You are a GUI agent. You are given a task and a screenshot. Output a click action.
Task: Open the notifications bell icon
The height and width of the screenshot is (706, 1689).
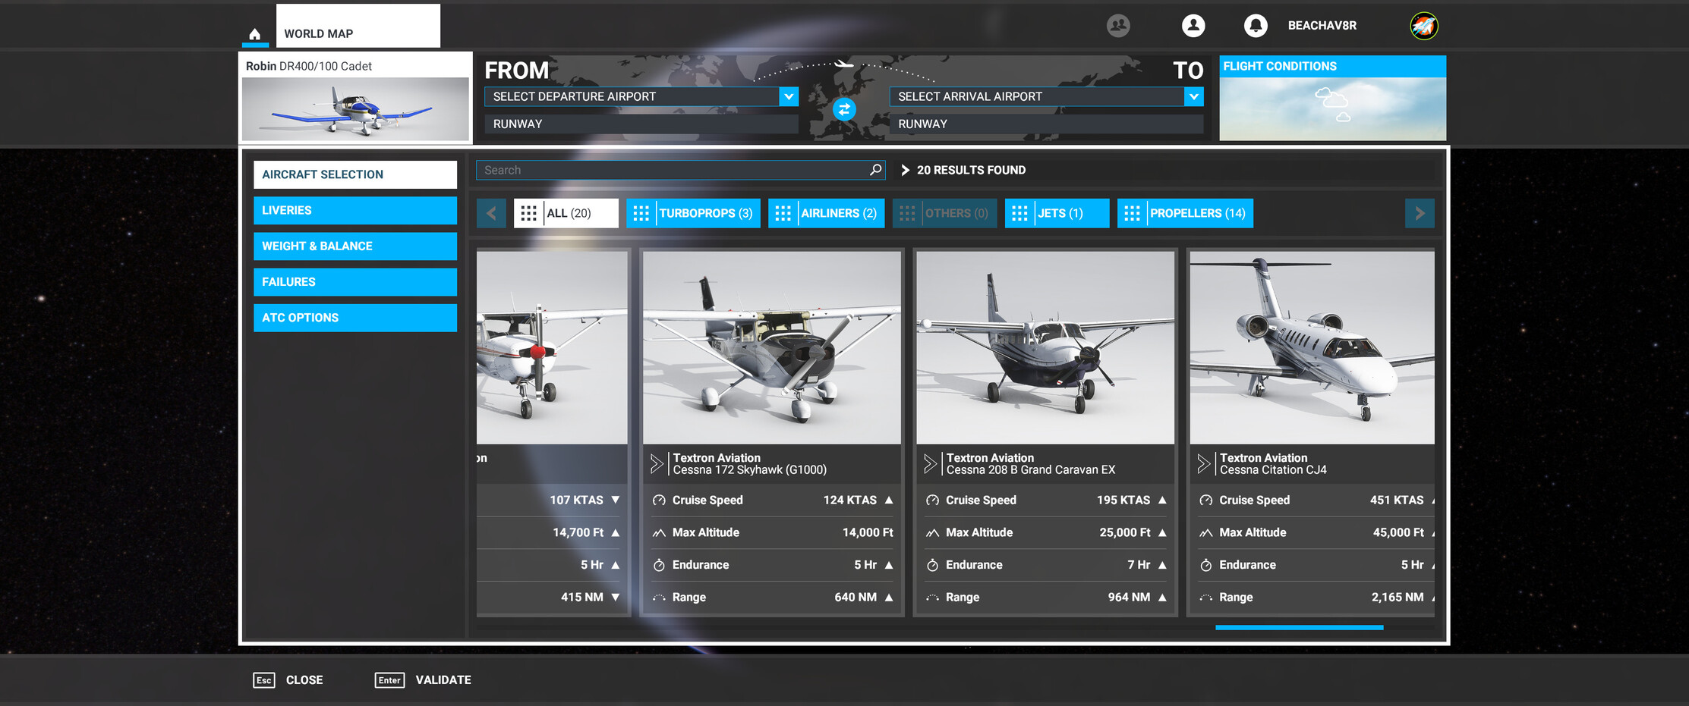point(1256,26)
